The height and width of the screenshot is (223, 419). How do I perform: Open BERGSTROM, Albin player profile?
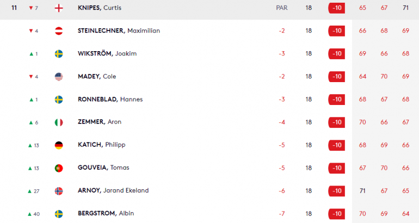[106, 213]
